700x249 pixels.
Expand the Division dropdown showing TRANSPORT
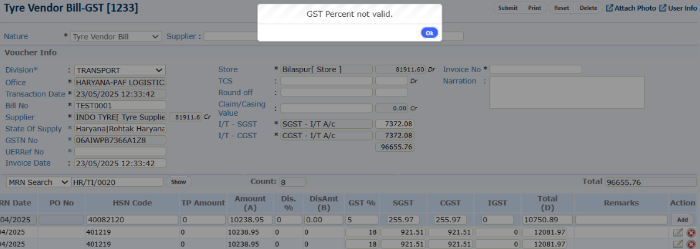pyautogui.click(x=120, y=70)
